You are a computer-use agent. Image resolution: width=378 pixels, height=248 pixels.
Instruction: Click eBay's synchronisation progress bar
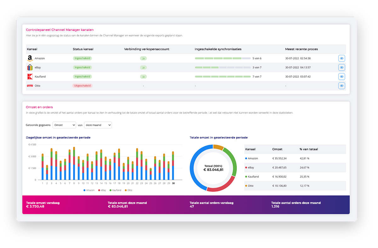click(223, 68)
